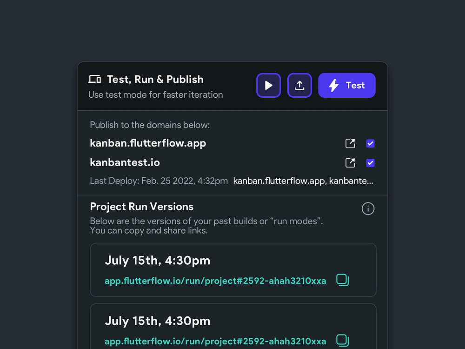Click the devices icon beside Test, Run & Publish
Screen dimensions: 465x349
tap(94, 79)
